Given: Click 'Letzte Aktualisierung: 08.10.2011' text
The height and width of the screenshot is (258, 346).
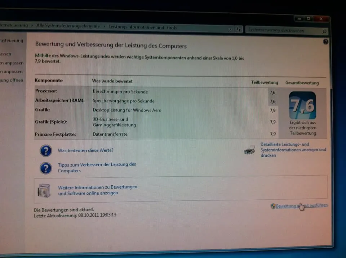Looking at the screenshot, I should click(x=75, y=215).
